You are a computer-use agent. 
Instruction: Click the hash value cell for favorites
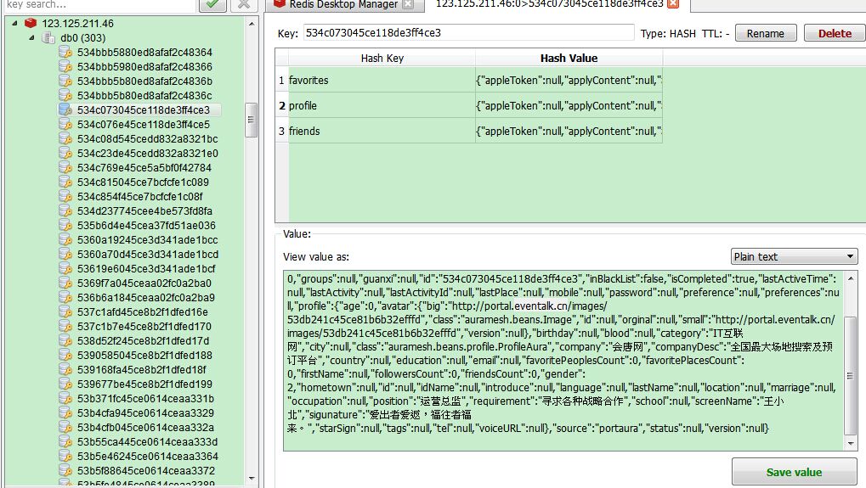(x=569, y=80)
